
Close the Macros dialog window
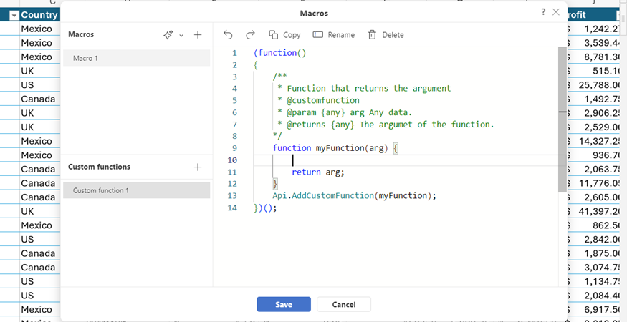pos(556,12)
